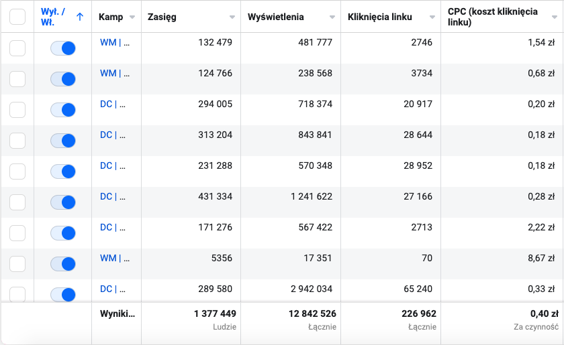Disable the toggle for row with reach 124 766
The width and height of the screenshot is (564, 345).
63,79
